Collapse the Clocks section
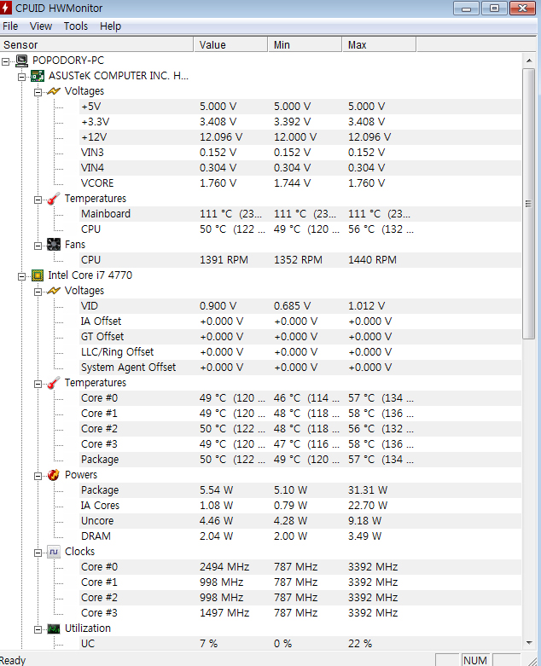 point(38,552)
